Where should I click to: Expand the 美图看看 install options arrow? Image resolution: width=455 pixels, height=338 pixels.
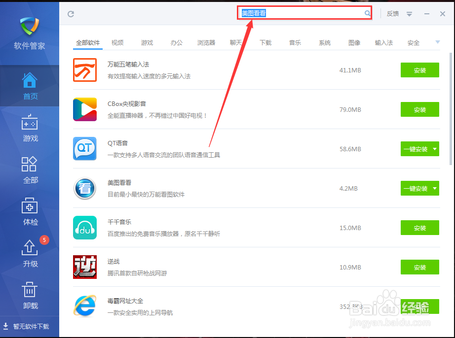point(435,188)
